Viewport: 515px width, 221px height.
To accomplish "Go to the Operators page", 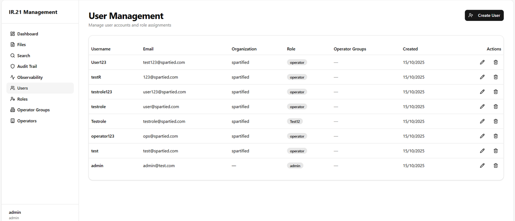I will click(x=27, y=121).
